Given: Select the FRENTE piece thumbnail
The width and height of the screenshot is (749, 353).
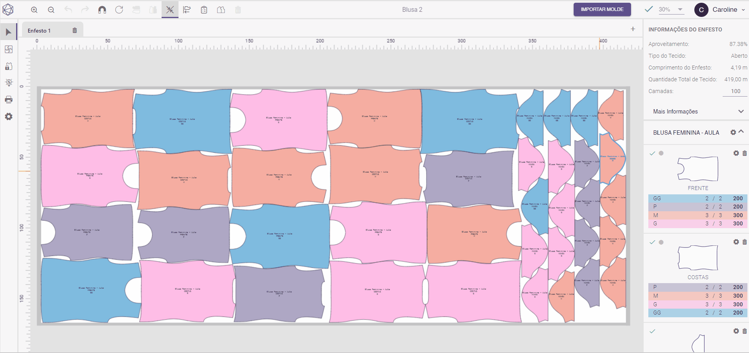Looking at the screenshot, I should coord(698,169).
